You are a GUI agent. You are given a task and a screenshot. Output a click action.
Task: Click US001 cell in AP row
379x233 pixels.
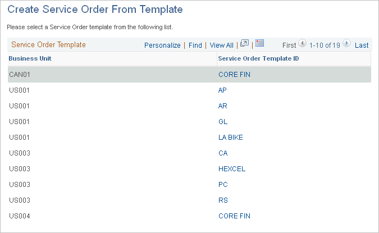click(x=19, y=90)
